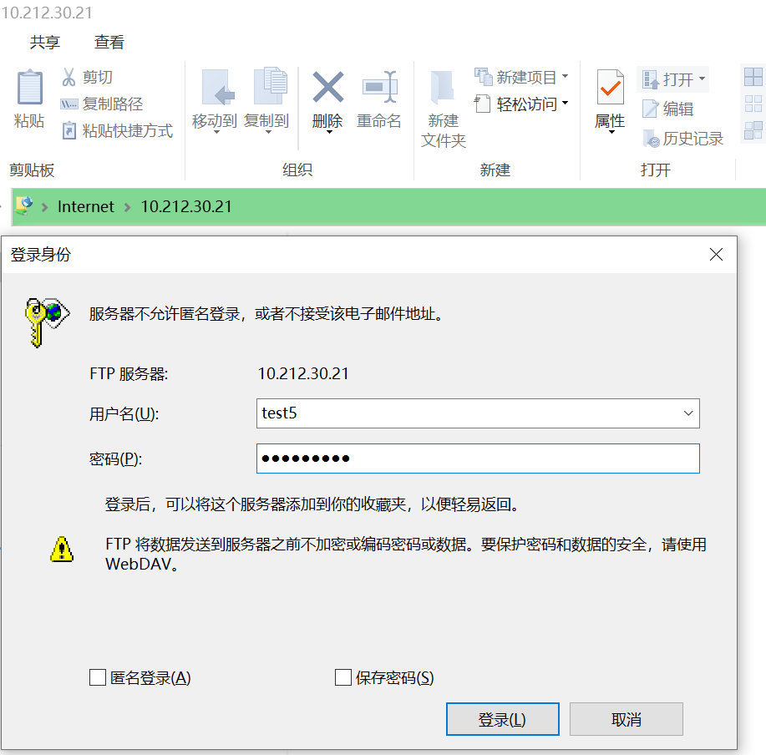Tick the save password (保存密码) checkbox
Screen dimensions: 766x755
click(x=343, y=677)
